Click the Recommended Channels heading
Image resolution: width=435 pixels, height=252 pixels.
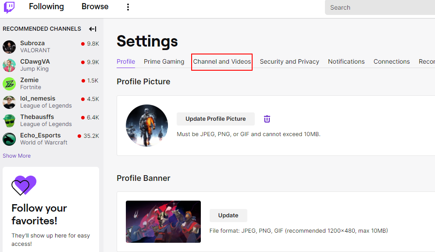(x=42, y=29)
